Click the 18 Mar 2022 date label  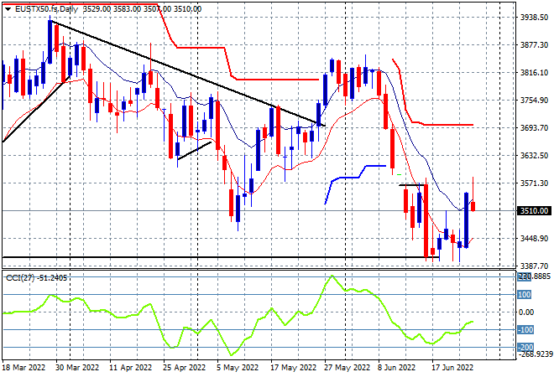tap(24, 368)
